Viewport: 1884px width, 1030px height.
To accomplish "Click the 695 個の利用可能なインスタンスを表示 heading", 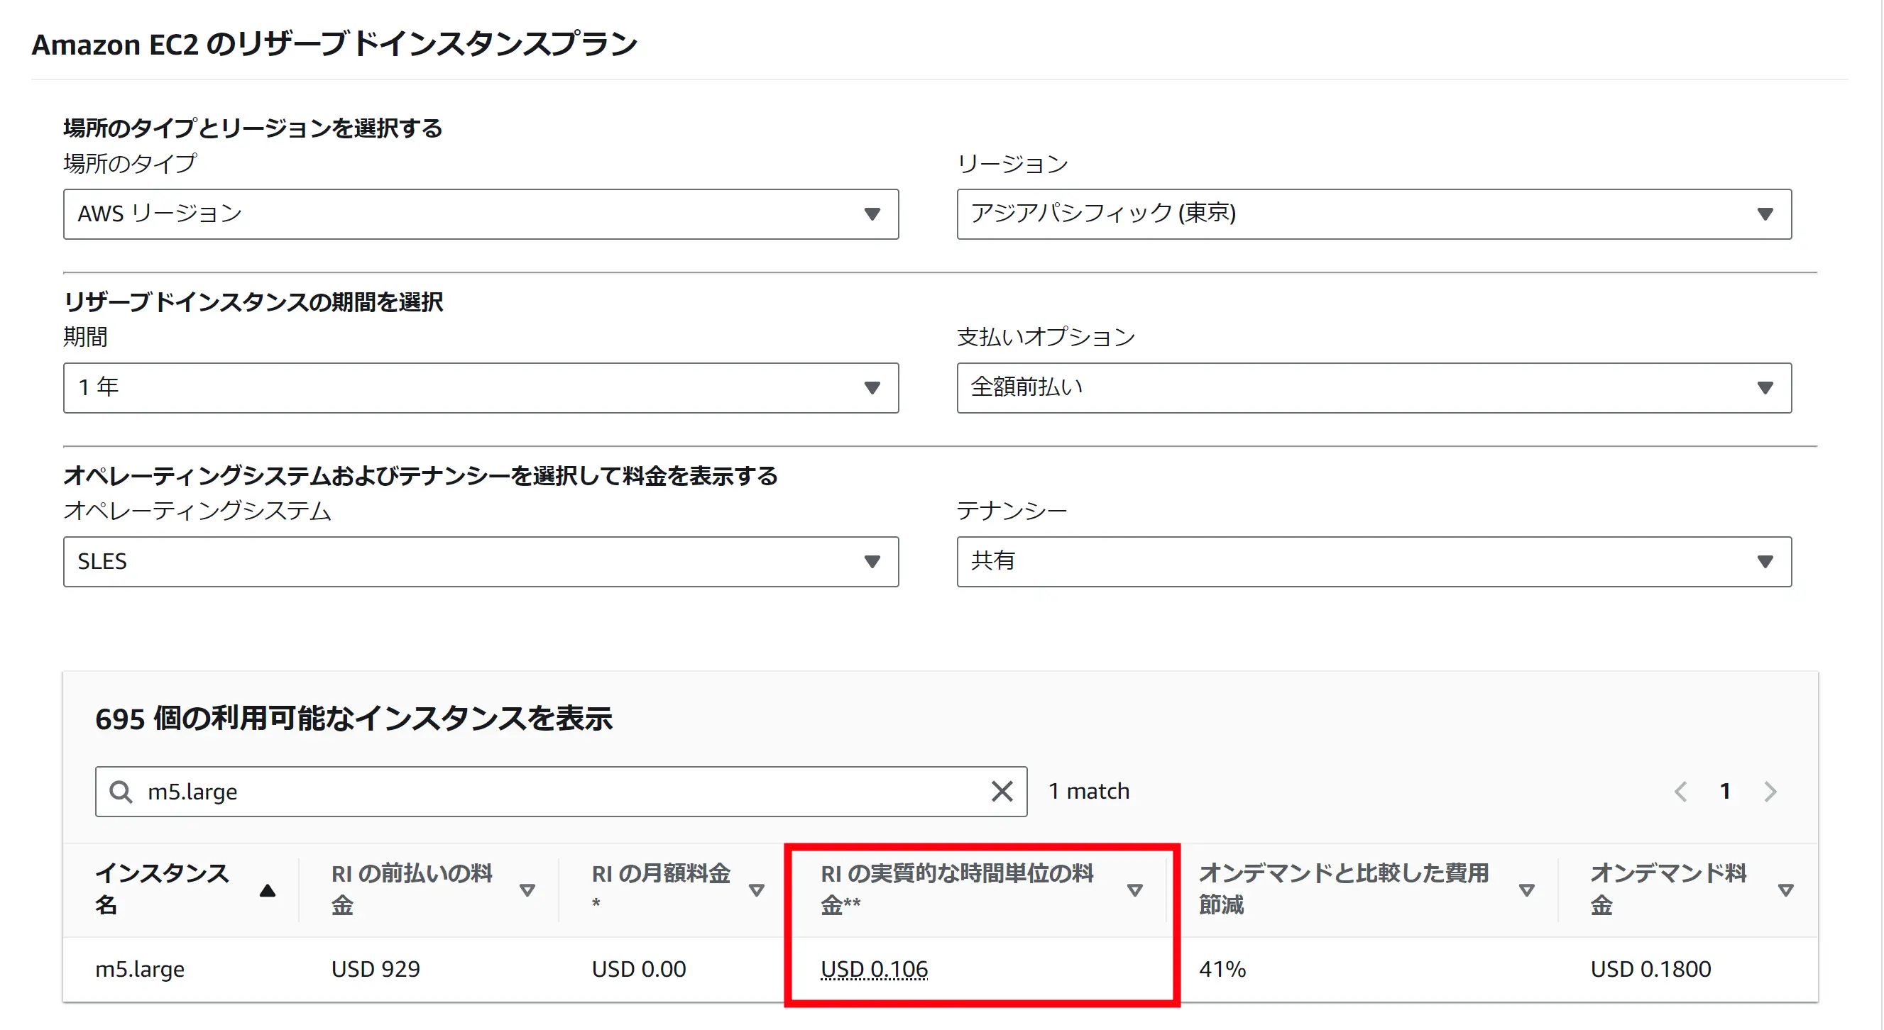I will [354, 719].
